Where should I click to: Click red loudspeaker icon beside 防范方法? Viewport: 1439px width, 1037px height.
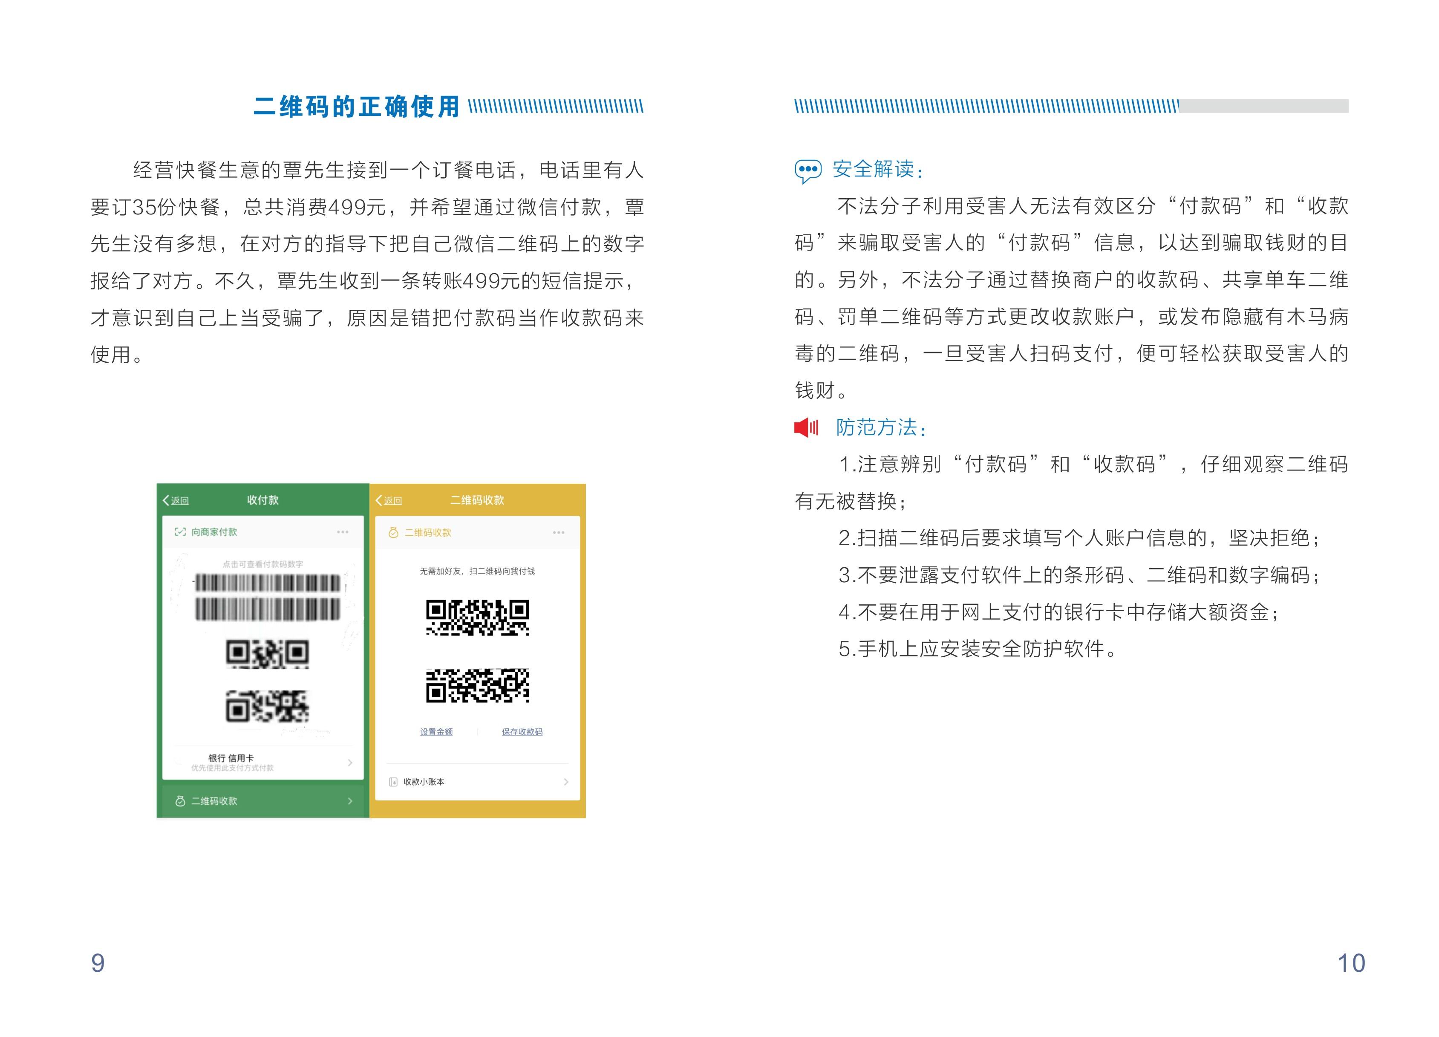[x=806, y=427]
